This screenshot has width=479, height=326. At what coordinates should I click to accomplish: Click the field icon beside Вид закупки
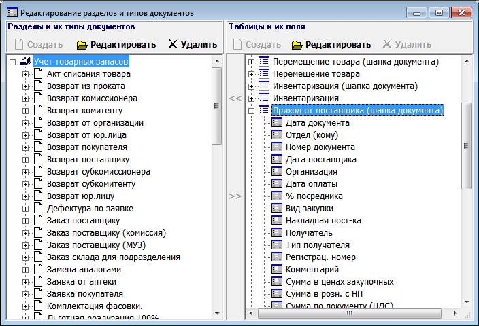tap(277, 209)
